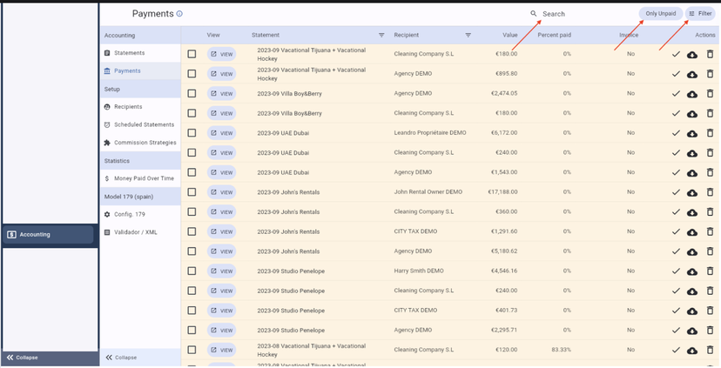
Task: Mark Villa Boy&Berry Cleaning Company payment as paid
Action: click(x=676, y=113)
